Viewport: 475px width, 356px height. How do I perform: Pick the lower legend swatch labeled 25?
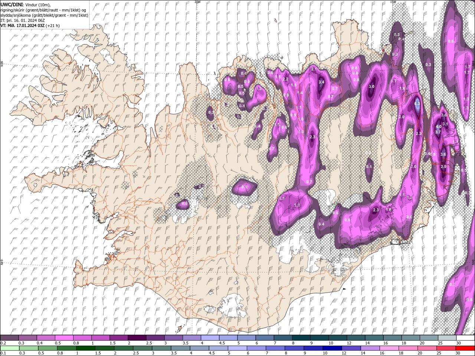446,348
